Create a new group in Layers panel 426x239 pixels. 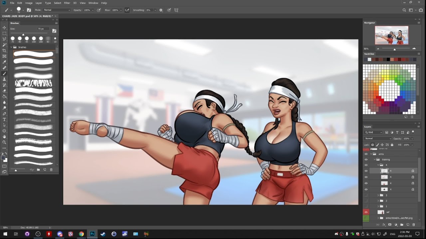click(402, 225)
